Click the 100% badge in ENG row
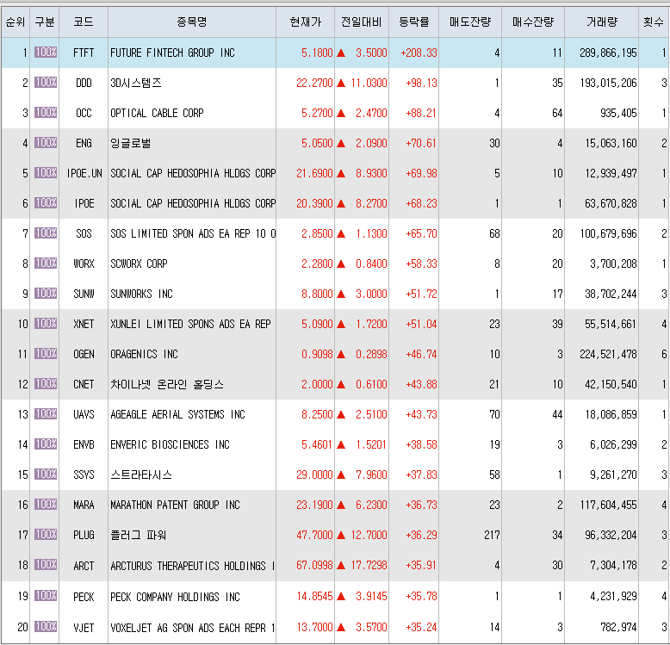 pyautogui.click(x=46, y=142)
